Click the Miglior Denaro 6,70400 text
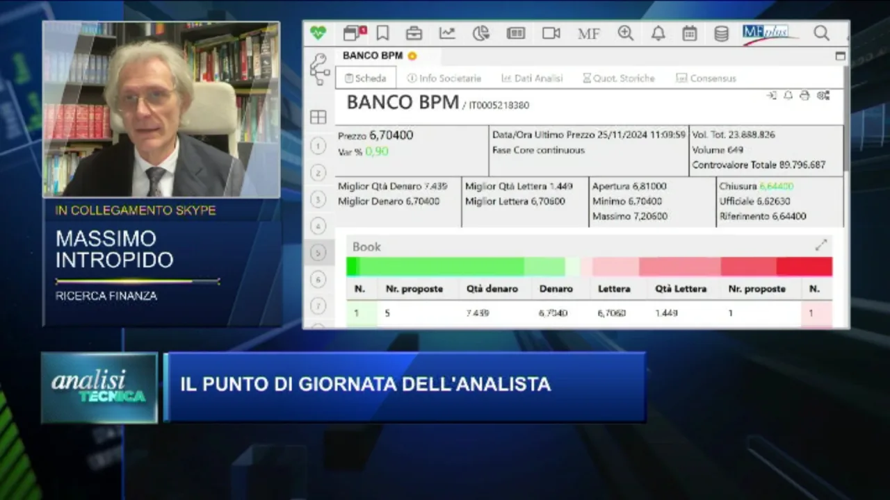Image resolution: width=890 pixels, height=500 pixels. (389, 201)
